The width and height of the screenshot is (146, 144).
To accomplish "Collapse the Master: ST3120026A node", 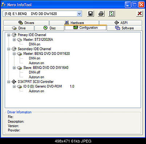I will [14, 40].
